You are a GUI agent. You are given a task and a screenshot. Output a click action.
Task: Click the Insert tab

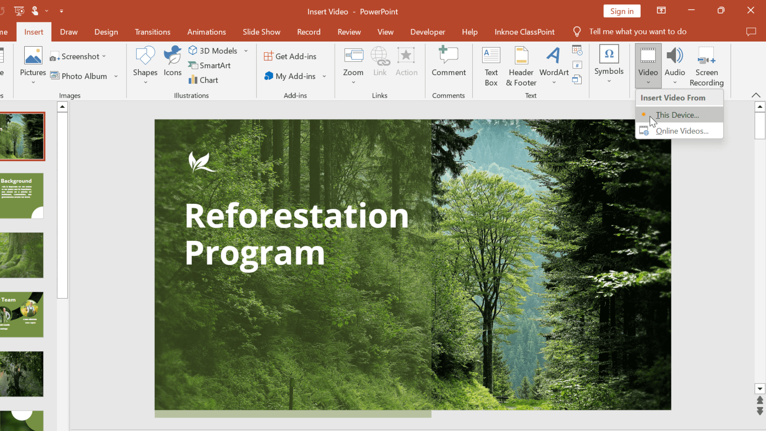(34, 32)
